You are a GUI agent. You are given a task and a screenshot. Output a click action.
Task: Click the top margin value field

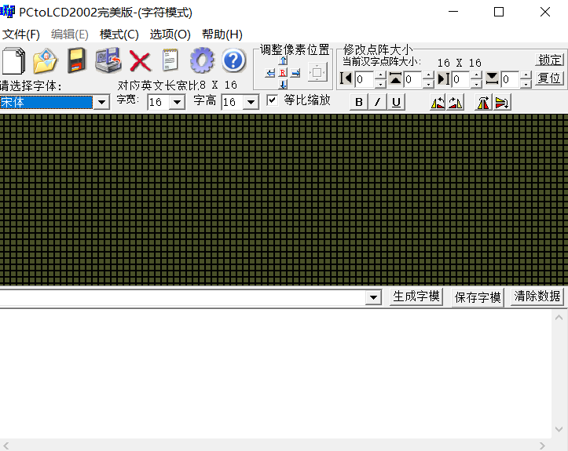tap(412, 79)
